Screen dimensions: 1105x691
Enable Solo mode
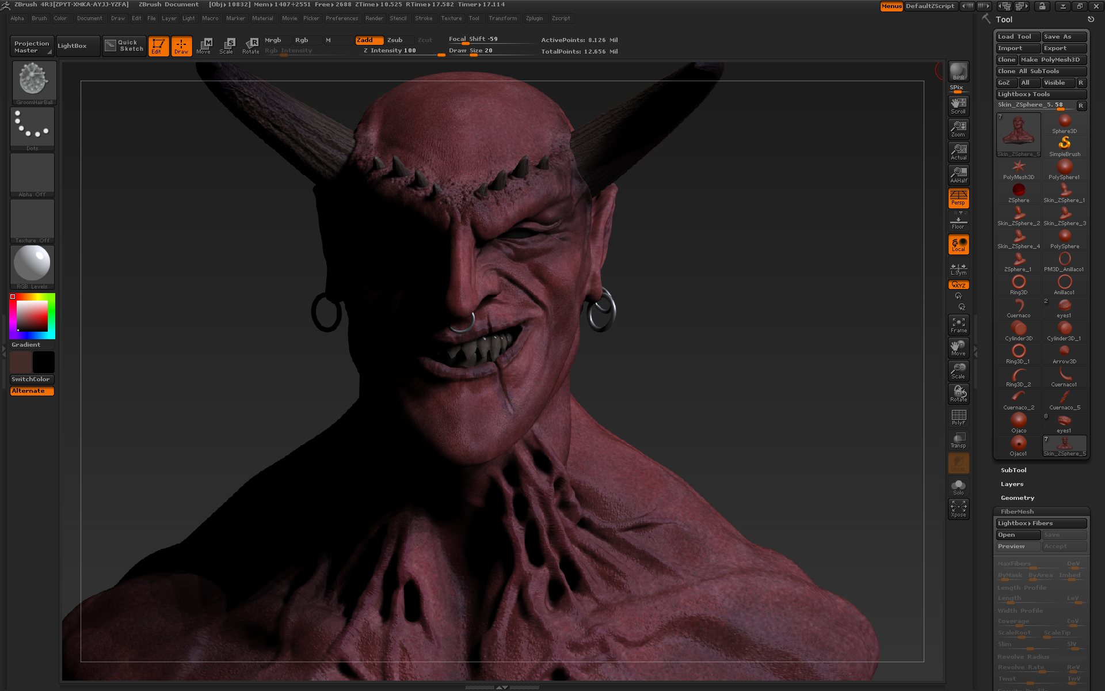[x=958, y=487]
